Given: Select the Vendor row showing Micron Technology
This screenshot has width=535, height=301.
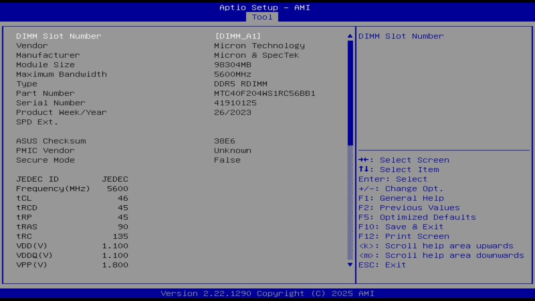Looking at the screenshot, I should (259, 46).
